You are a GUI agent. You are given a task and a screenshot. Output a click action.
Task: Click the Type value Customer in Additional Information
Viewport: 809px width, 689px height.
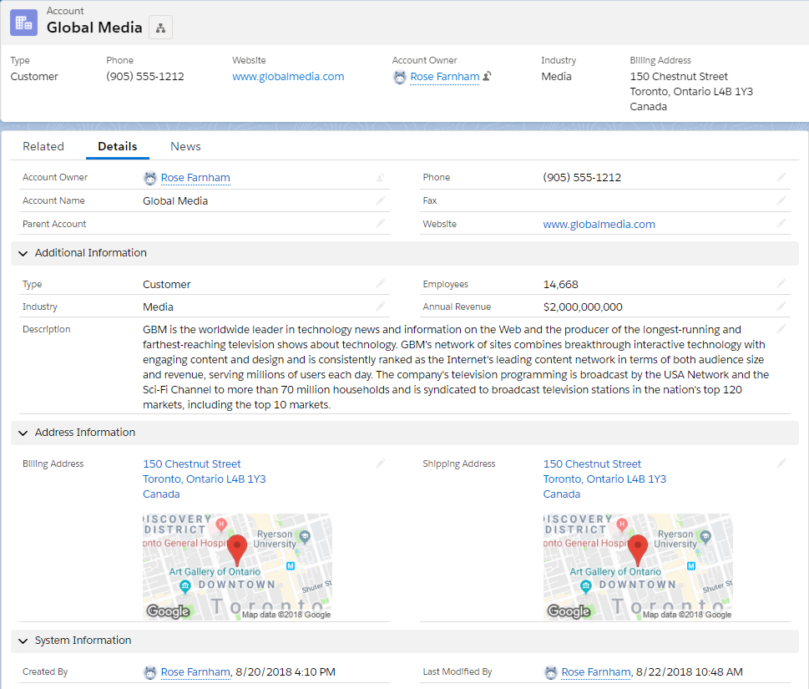pyautogui.click(x=167, y=285)
